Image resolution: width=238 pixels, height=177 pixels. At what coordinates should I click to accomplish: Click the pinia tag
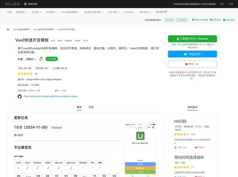(60, 40)
